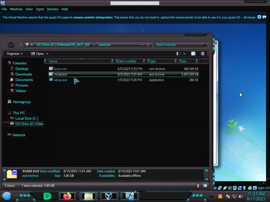270x202 pixels.
Task: Open Documents in the navigation pane
Action: pos(24,80)
